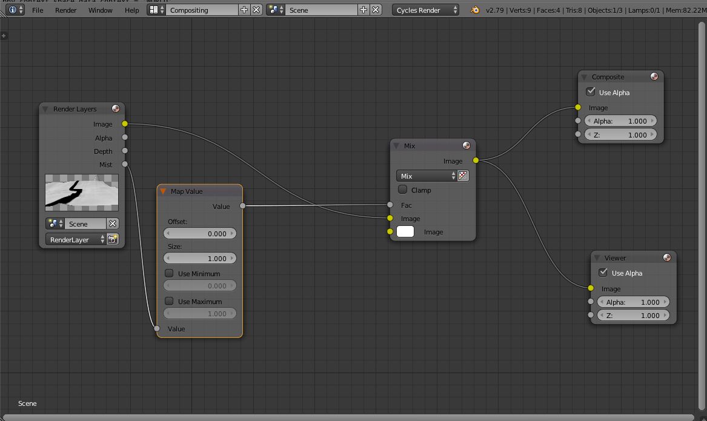Viewport: 707px width, 421px height.
Task: Collapse the Mix node
Action: pos(396,146)
